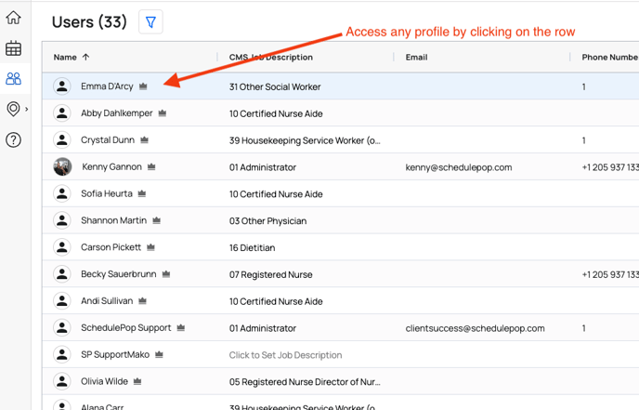Viewport: 639px width, 410px height.
Task: Select the Becky Sauerbrunn name
Action: (x=119, y=274)
